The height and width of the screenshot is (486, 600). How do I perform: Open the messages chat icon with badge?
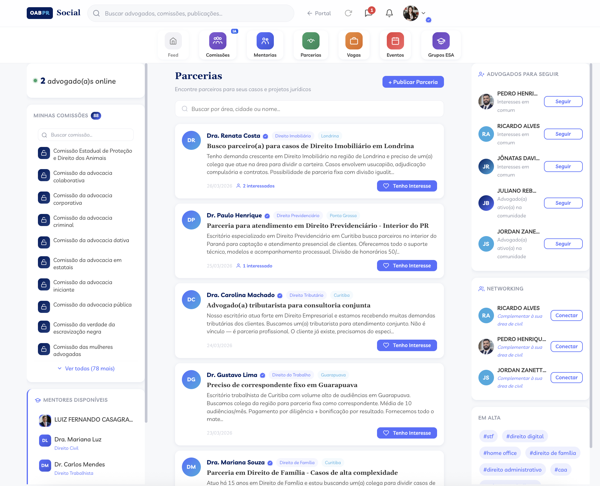click(368, 13)
